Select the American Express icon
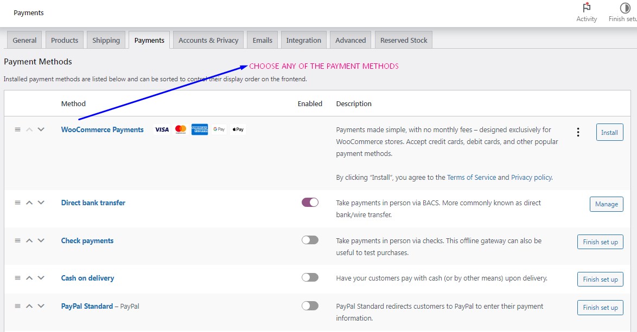This screenshot has height=332, width=637. coord(200,129)
